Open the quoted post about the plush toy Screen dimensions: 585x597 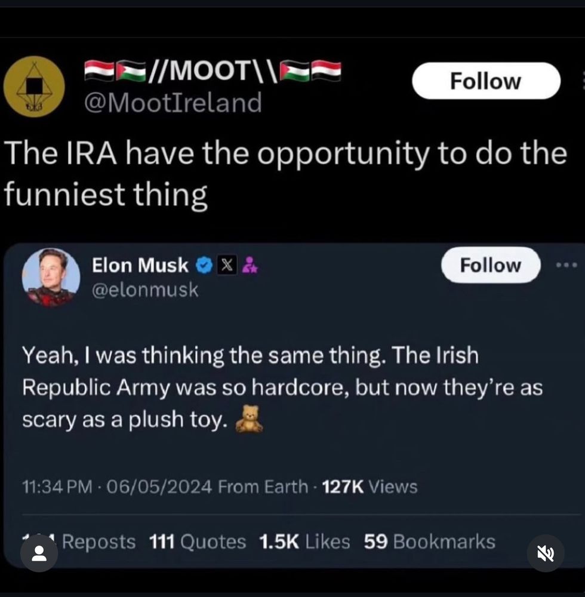pos(281,387)
